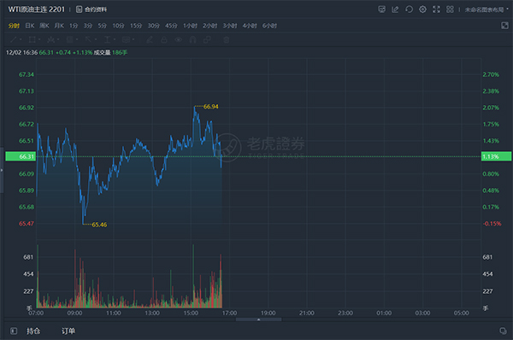This screenshot has height=340, width=513.
Task: Toggle the lock drawings icon
Action: 164,40
